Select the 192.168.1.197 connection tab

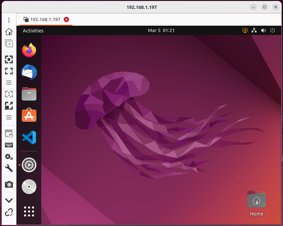[46, 19]
